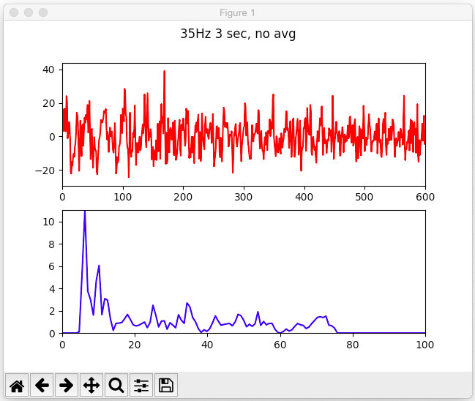The width and height of the screenshot is (475, 401).
Task: Click x-axis label 80 on bottom plot
Action: [x=353, y=345]
